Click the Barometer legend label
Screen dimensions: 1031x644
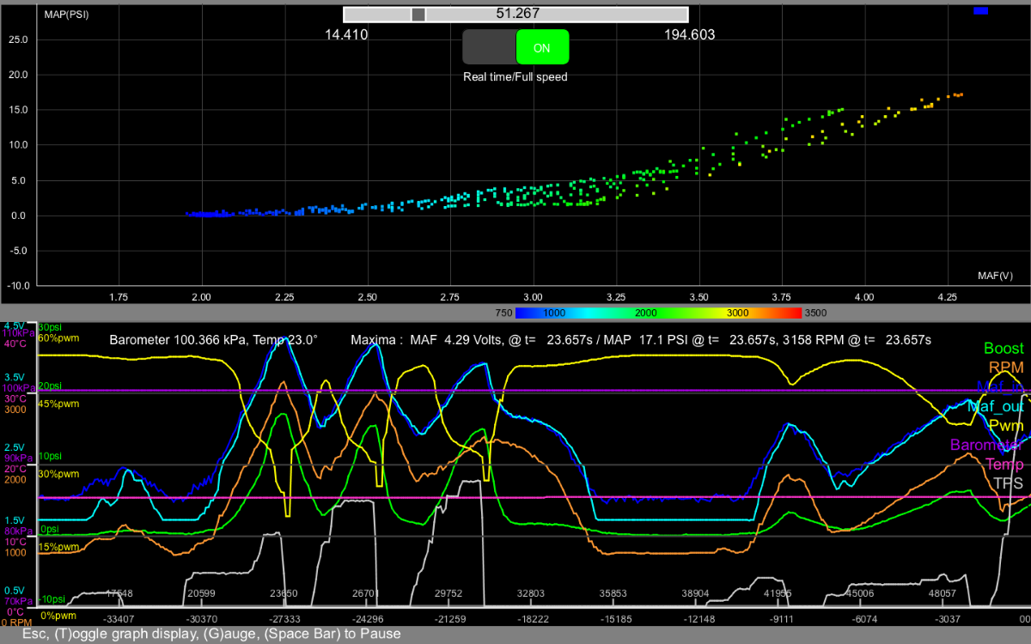click(x=988, y=445)
